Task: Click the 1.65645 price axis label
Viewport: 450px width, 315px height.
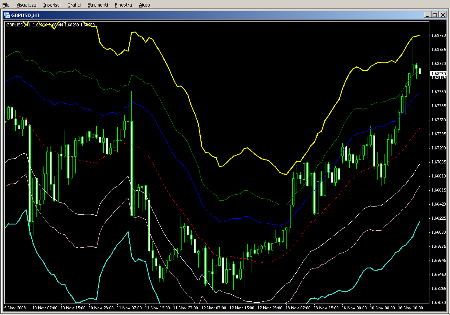Action: (439, 261)
